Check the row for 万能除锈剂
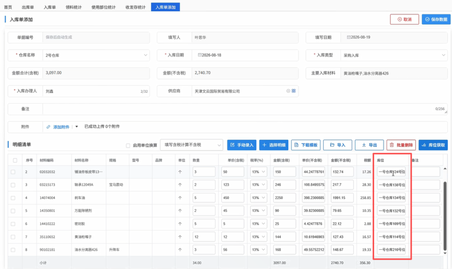 point(13,211)
